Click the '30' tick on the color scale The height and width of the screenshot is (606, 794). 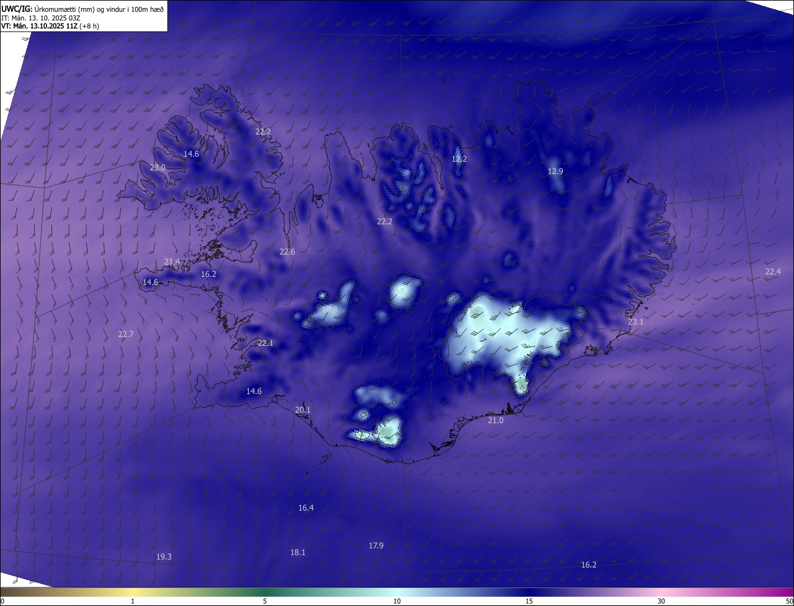point(661,601)
